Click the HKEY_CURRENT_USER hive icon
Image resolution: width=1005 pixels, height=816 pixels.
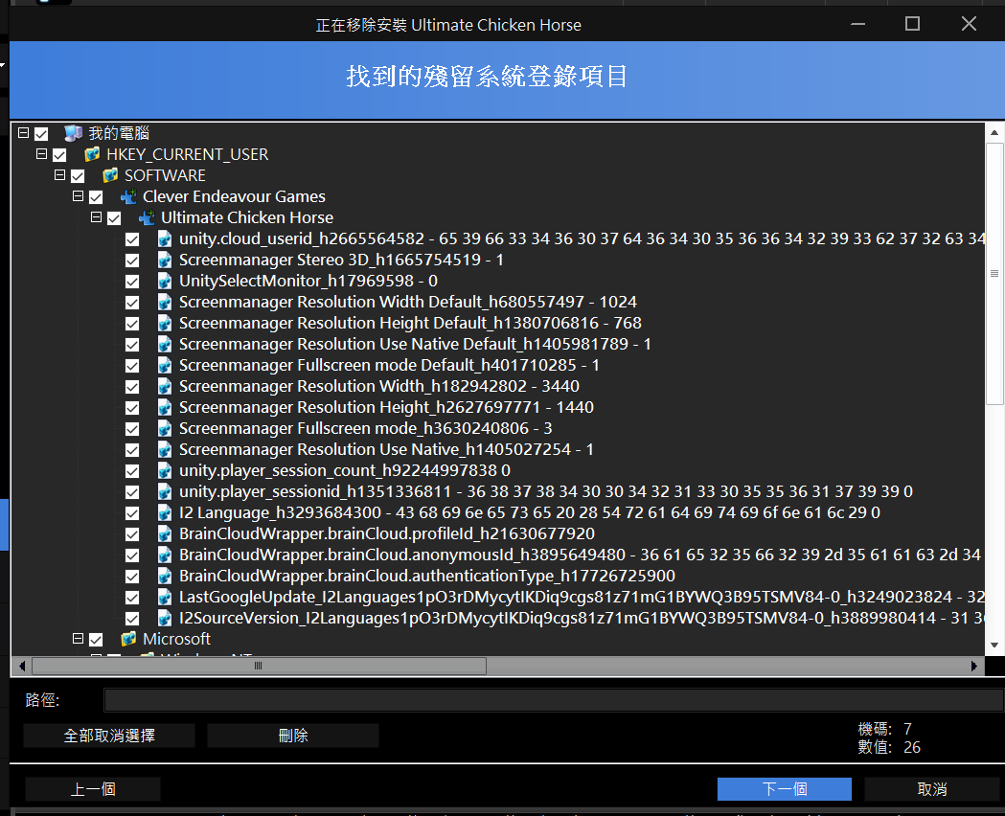coord(91,154)
